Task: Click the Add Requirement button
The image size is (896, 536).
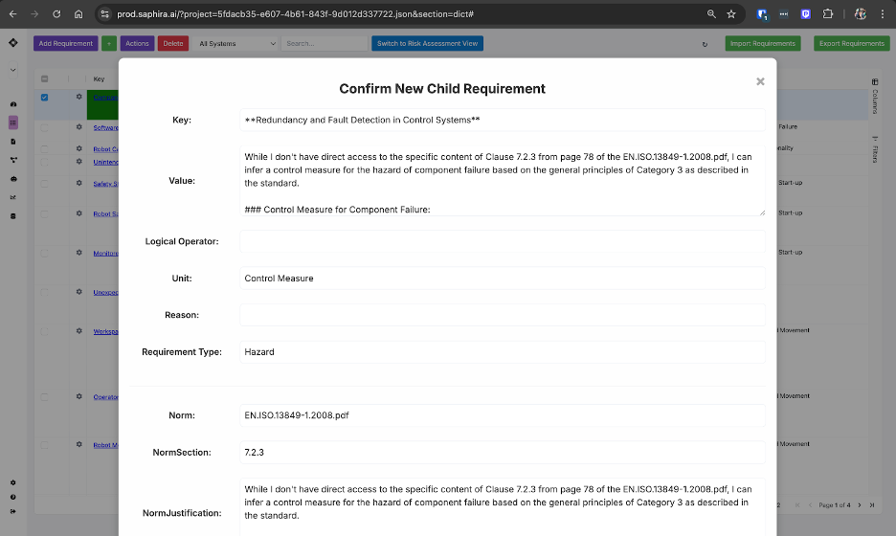Action: (x=66, y=43)
